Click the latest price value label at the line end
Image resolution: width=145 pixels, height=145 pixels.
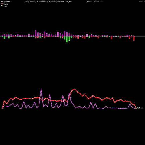point(140,108)
